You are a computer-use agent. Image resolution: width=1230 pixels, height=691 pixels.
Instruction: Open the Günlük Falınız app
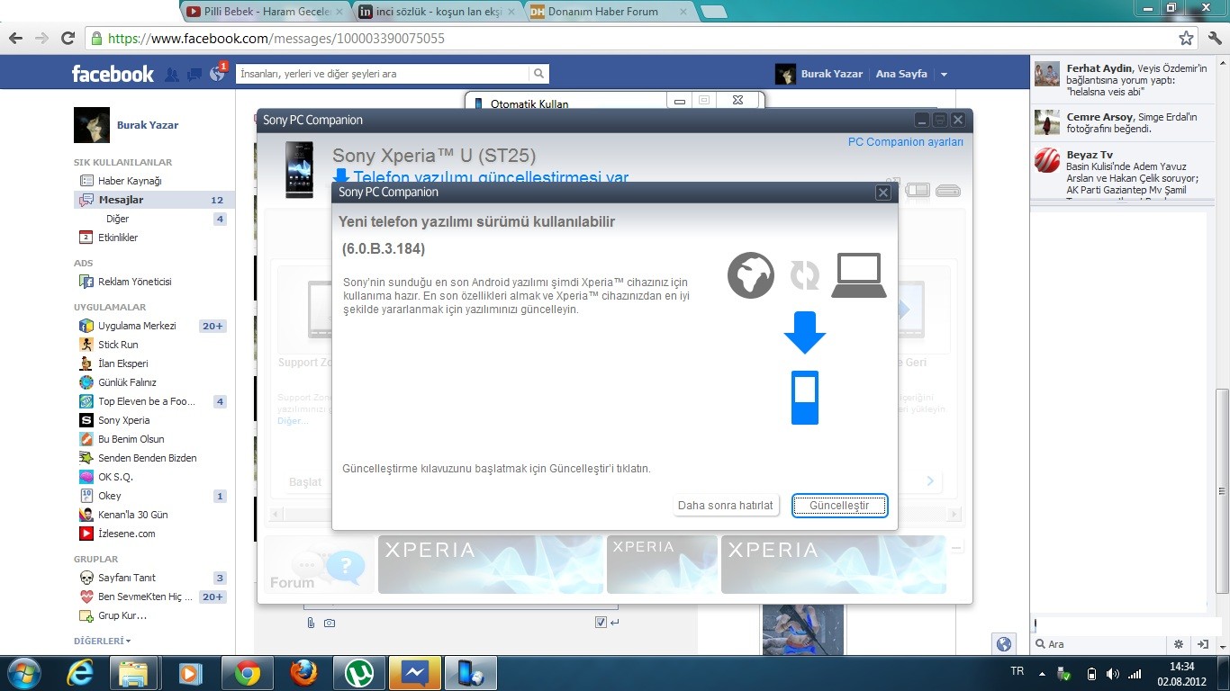pos(127,382)
